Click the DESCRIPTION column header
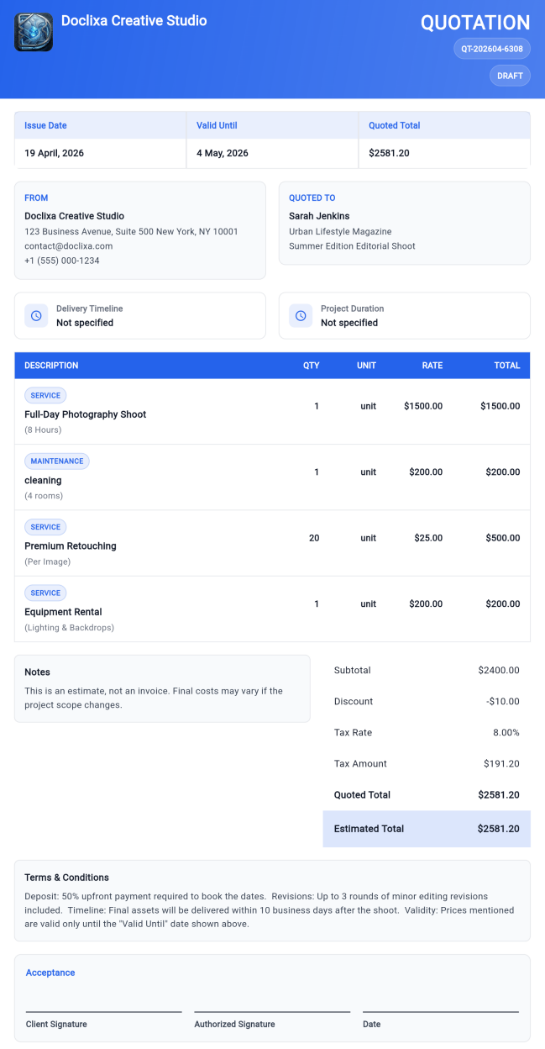The image size is (545, 1049). tap(51, 366)
